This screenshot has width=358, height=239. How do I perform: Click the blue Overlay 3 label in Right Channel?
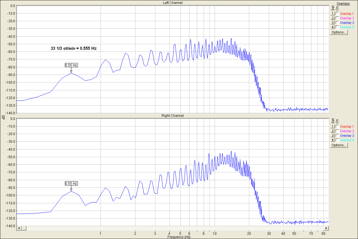click(x=347, y=135)
